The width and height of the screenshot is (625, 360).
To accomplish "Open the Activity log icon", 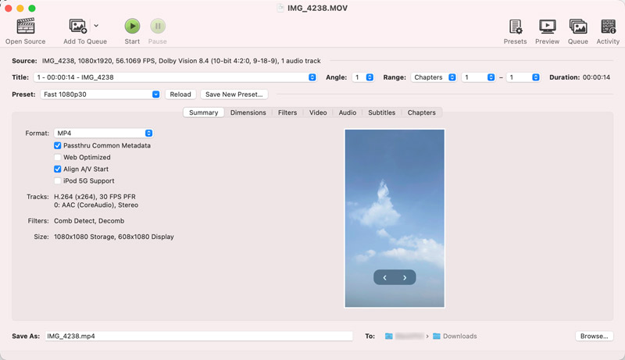I will [608, 27].
